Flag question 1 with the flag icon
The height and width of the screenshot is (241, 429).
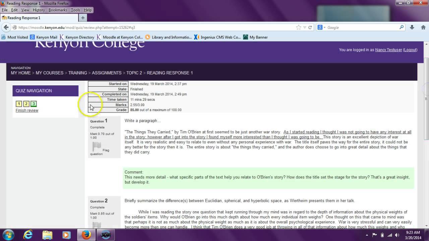point(97,146)
